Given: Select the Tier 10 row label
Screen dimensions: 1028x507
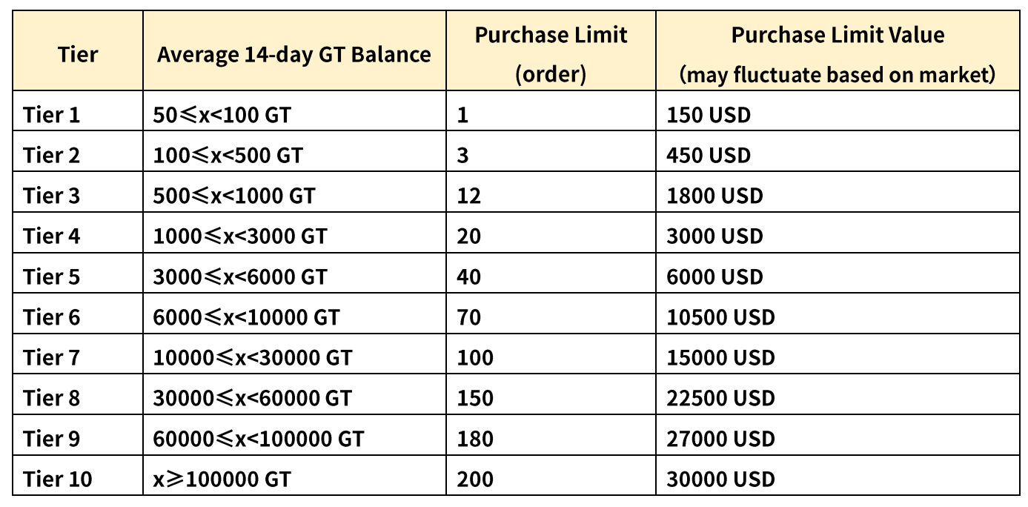Looking at the screenshot, I should point(58,479).
